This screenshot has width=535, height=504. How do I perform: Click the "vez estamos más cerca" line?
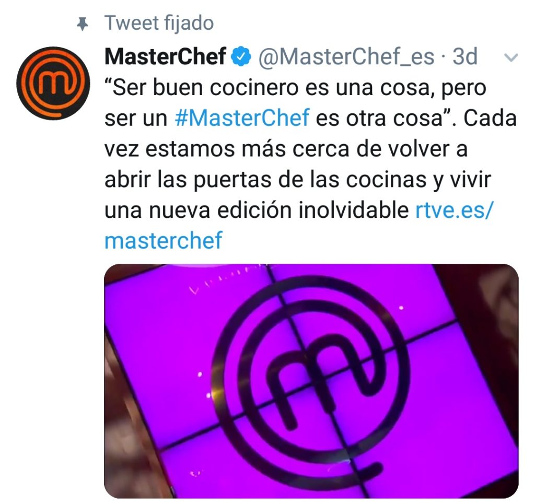pos(286,149)
